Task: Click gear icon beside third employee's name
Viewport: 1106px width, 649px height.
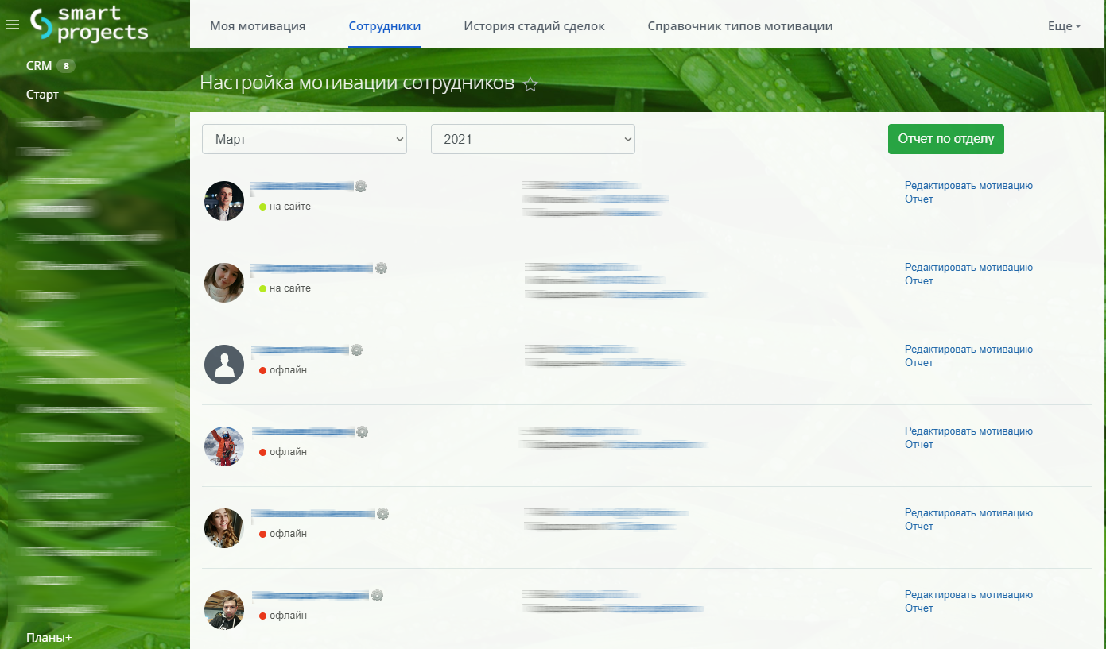Action: click(x=356, y=350)
